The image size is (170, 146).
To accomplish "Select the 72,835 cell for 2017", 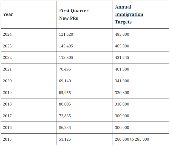I will click(x=65, y=116).
